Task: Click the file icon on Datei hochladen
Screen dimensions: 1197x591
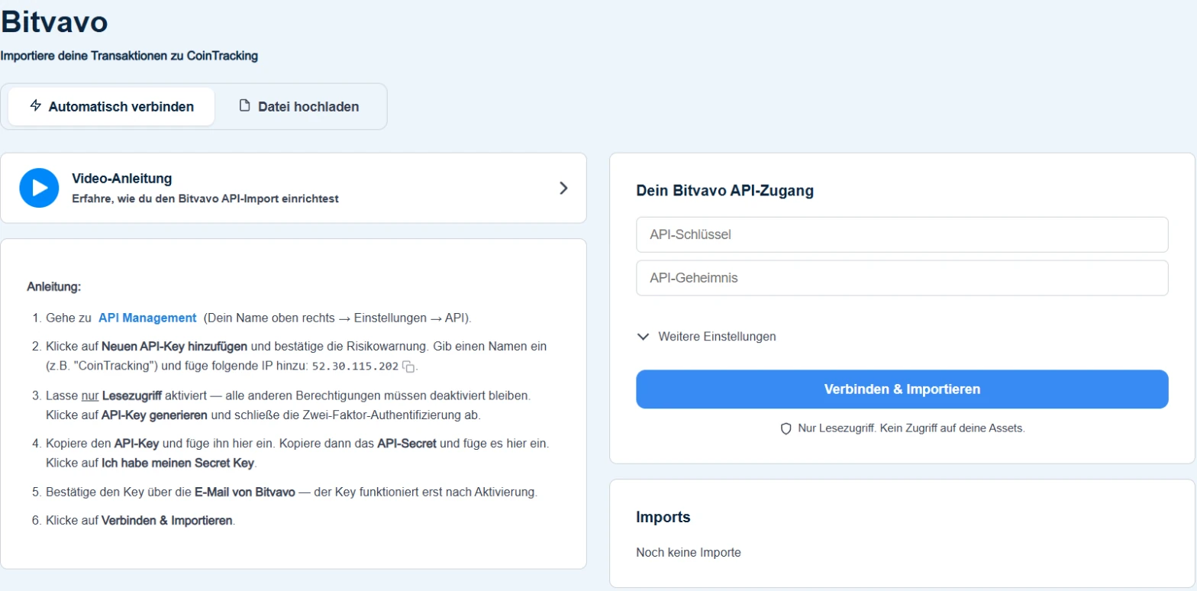Action: [245, 105]
